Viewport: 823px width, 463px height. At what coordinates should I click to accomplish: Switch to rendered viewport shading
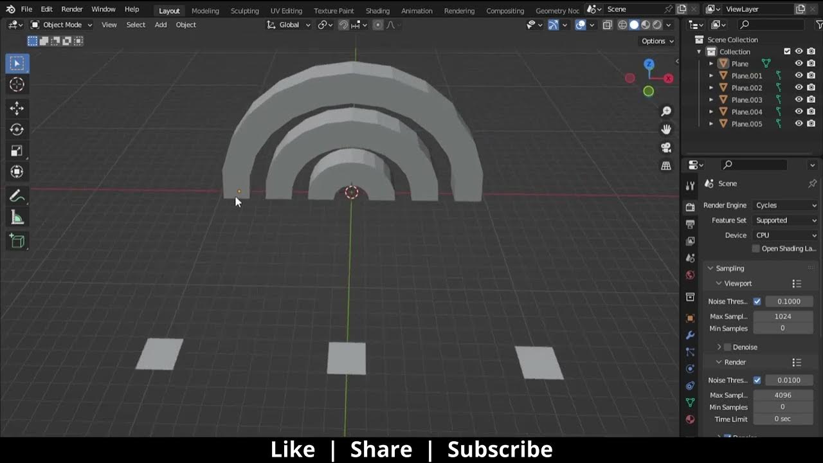(x=657, y=24)
